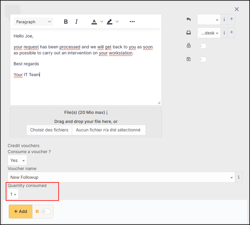Screen dimensions: 250x225
Task: Apply text color with the A icon
Action: click(x=94, y=22)
